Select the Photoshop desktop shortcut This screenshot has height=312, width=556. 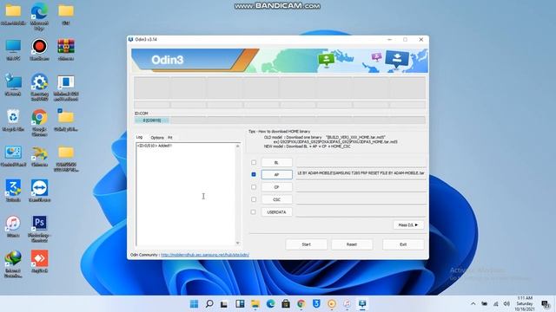click(39, 229)
